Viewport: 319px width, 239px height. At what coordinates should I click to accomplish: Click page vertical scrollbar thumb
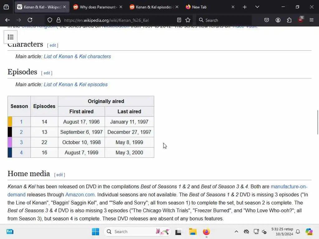(x=317, y=122)
